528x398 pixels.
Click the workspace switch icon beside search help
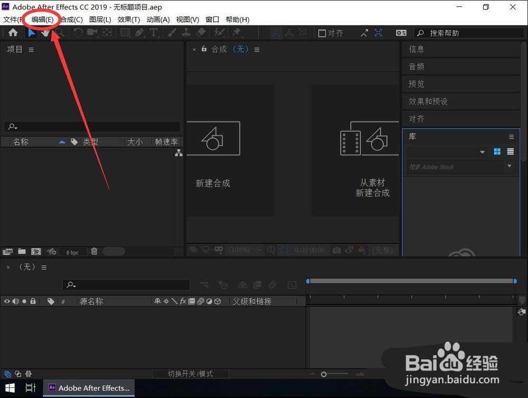(401, 33)
